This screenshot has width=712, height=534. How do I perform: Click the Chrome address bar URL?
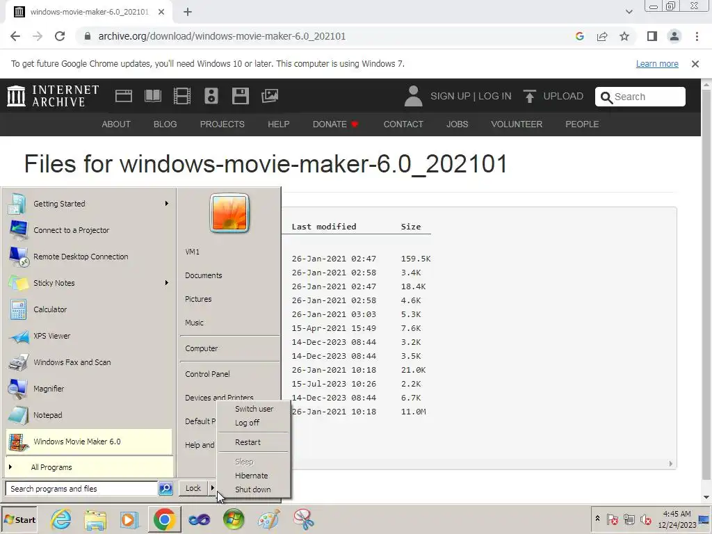(x=222, y=36)
